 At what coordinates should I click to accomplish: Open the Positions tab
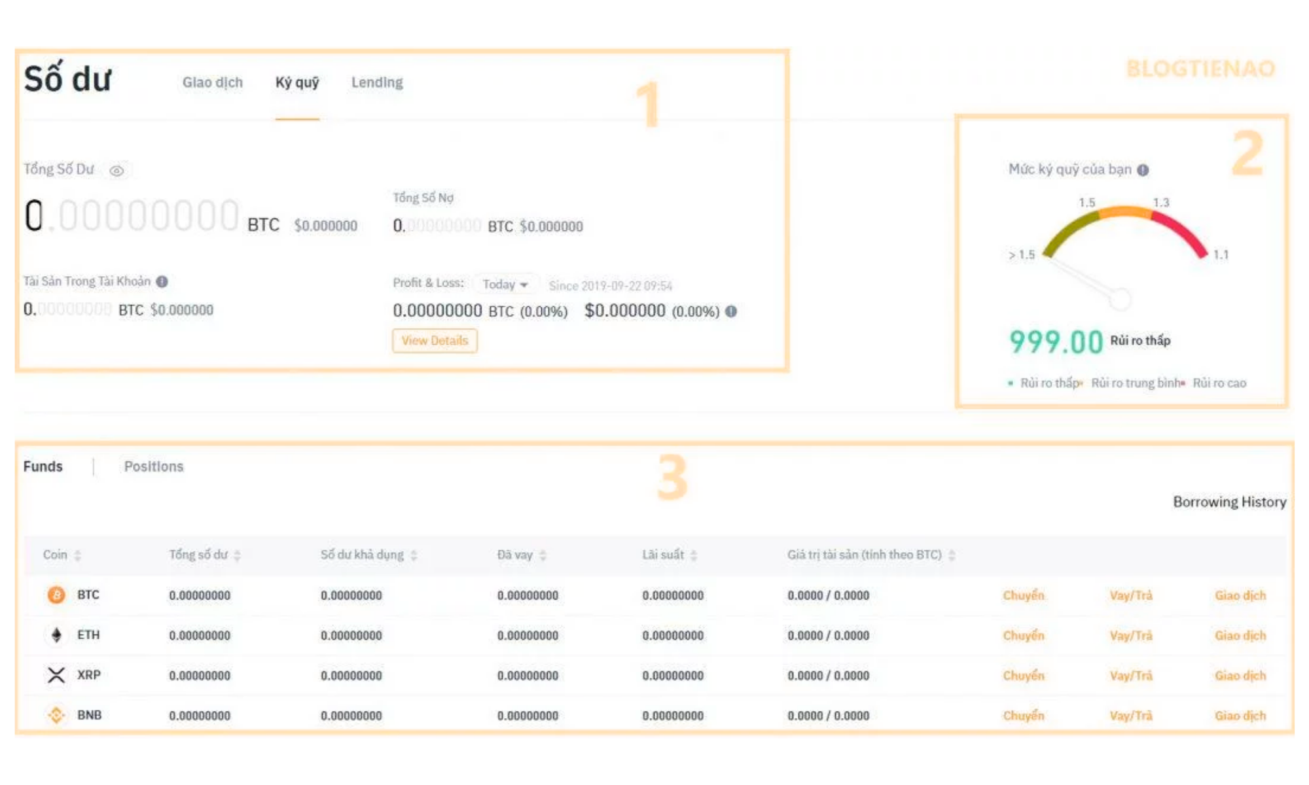153,466
